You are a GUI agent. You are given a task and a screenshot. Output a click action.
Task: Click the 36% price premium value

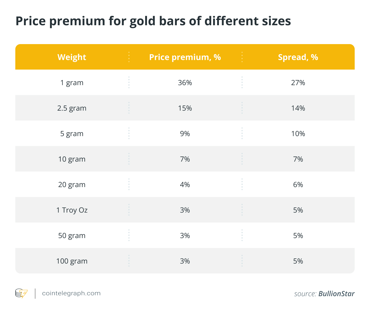185,83
